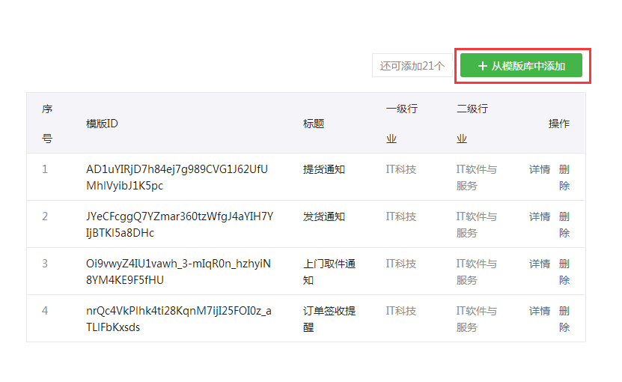
Task: Open 详情 for the 发货通知 template
Action: 540,216
